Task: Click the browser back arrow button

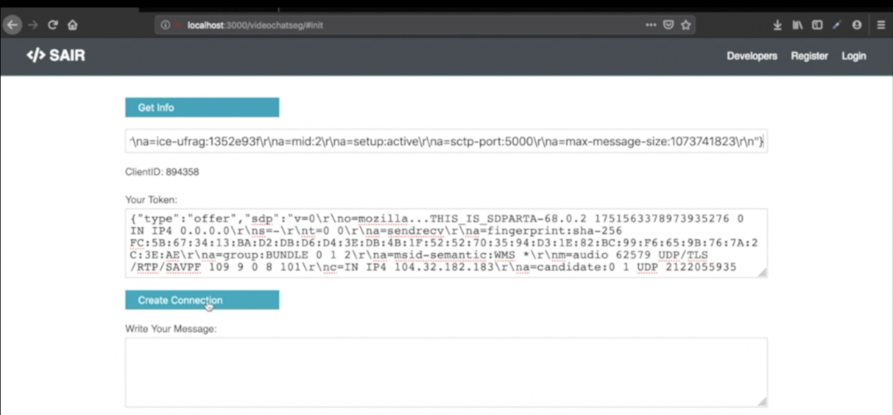Action: coord(12,25)
